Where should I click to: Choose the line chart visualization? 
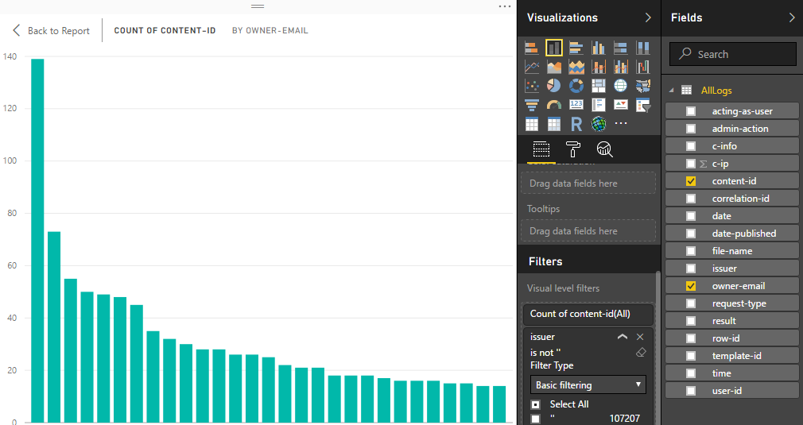[532, 67]
